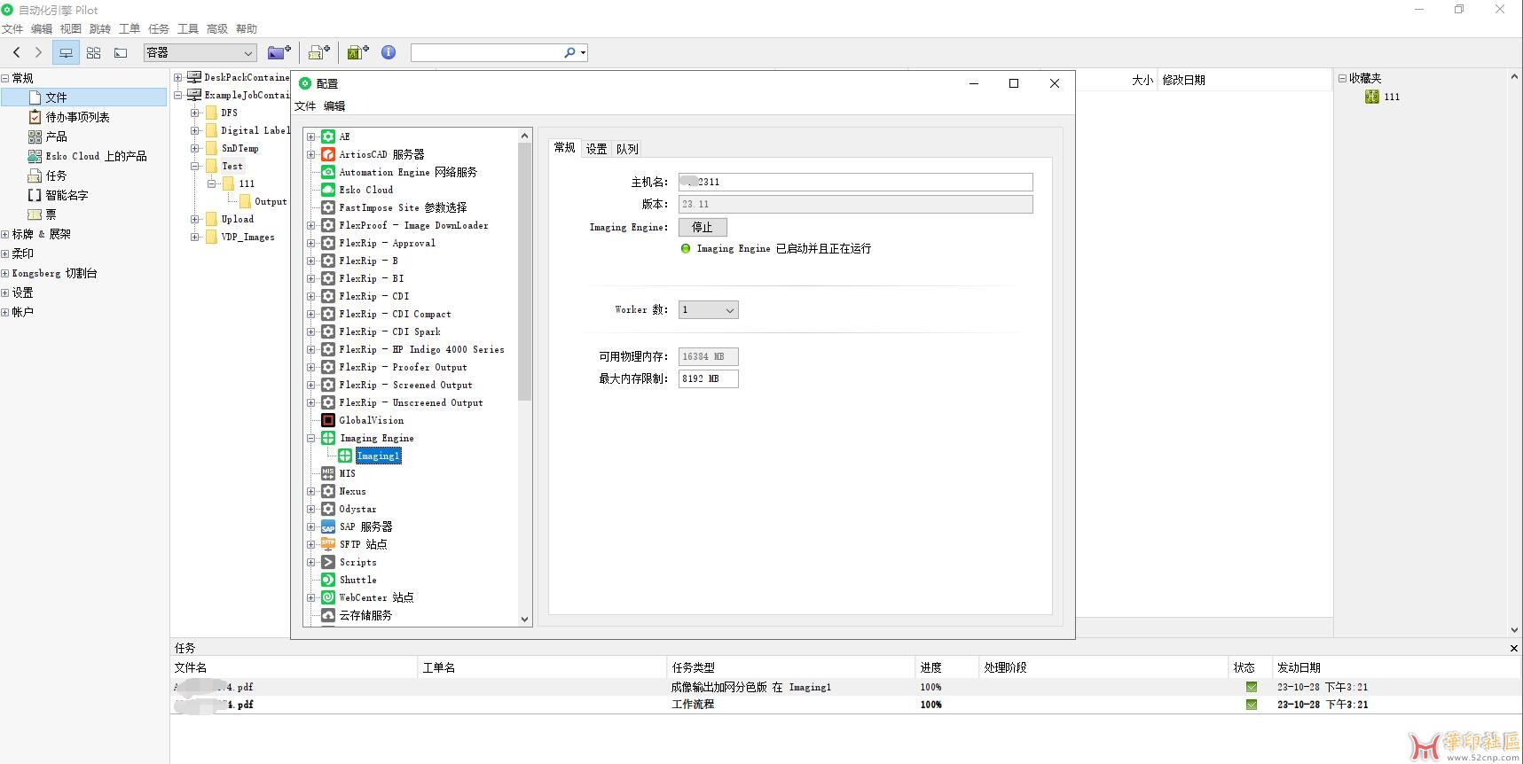
Task: Expand the Upload folder node
Action: tap(195, 219)
